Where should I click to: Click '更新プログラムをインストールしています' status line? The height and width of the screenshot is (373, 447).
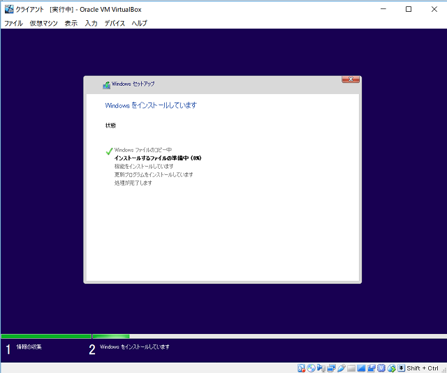point(154,174)
